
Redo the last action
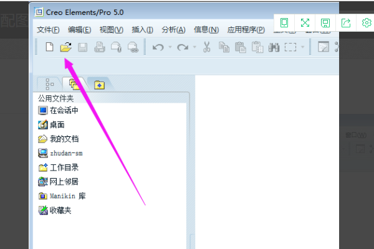[x=183, y=47]
